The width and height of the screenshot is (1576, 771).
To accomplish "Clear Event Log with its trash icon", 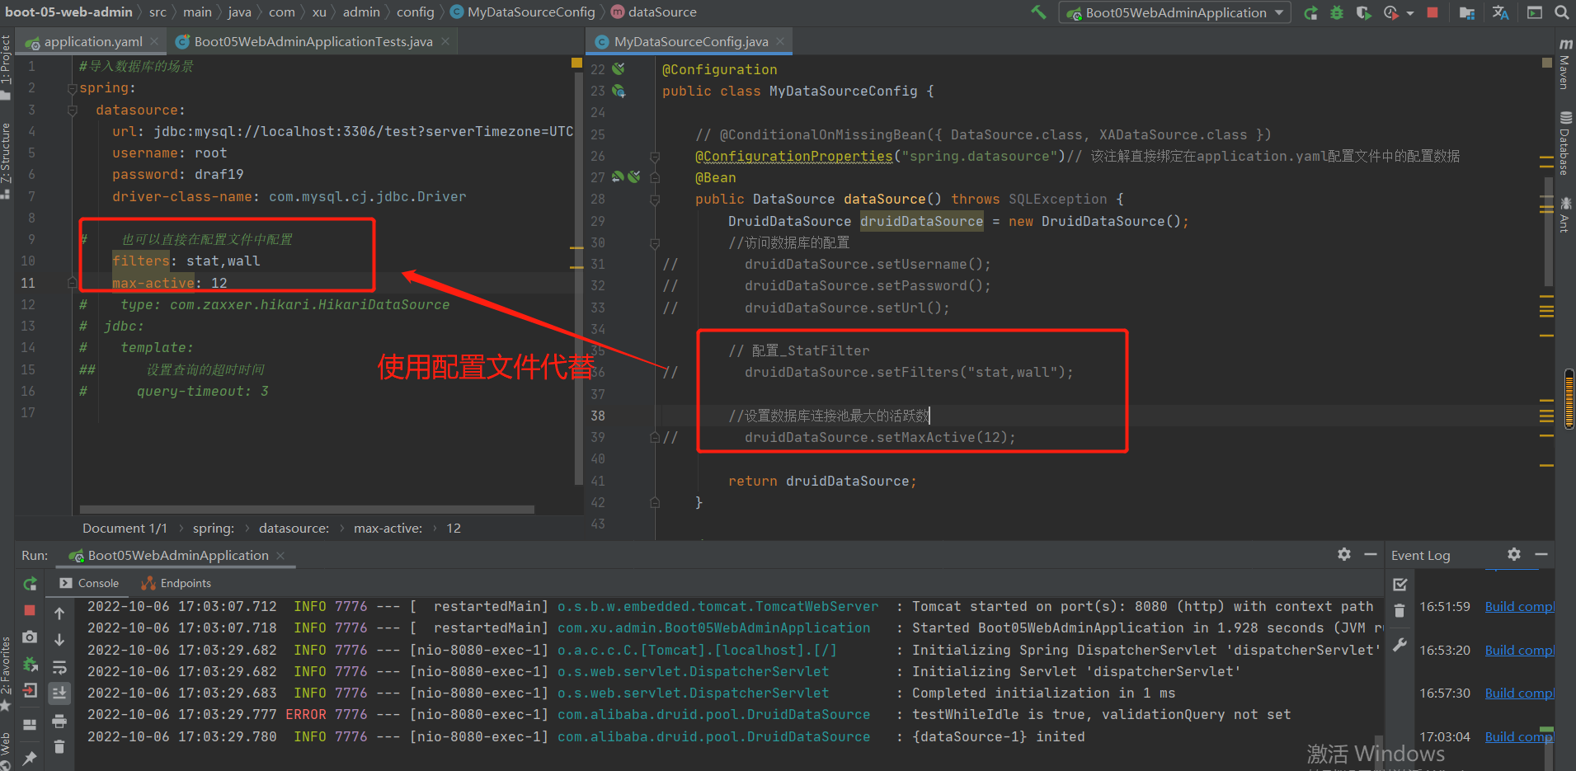I will tap(1400, 611).
